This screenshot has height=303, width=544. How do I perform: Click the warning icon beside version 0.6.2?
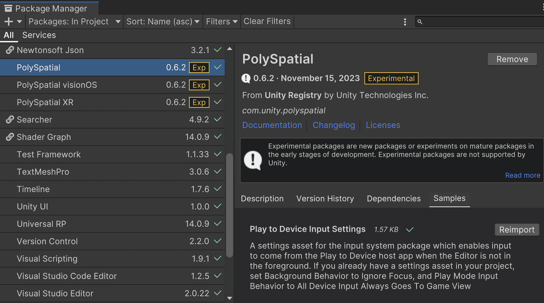coord(245,78)
